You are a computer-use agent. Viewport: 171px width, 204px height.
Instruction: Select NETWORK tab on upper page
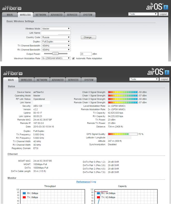(41, 15)
